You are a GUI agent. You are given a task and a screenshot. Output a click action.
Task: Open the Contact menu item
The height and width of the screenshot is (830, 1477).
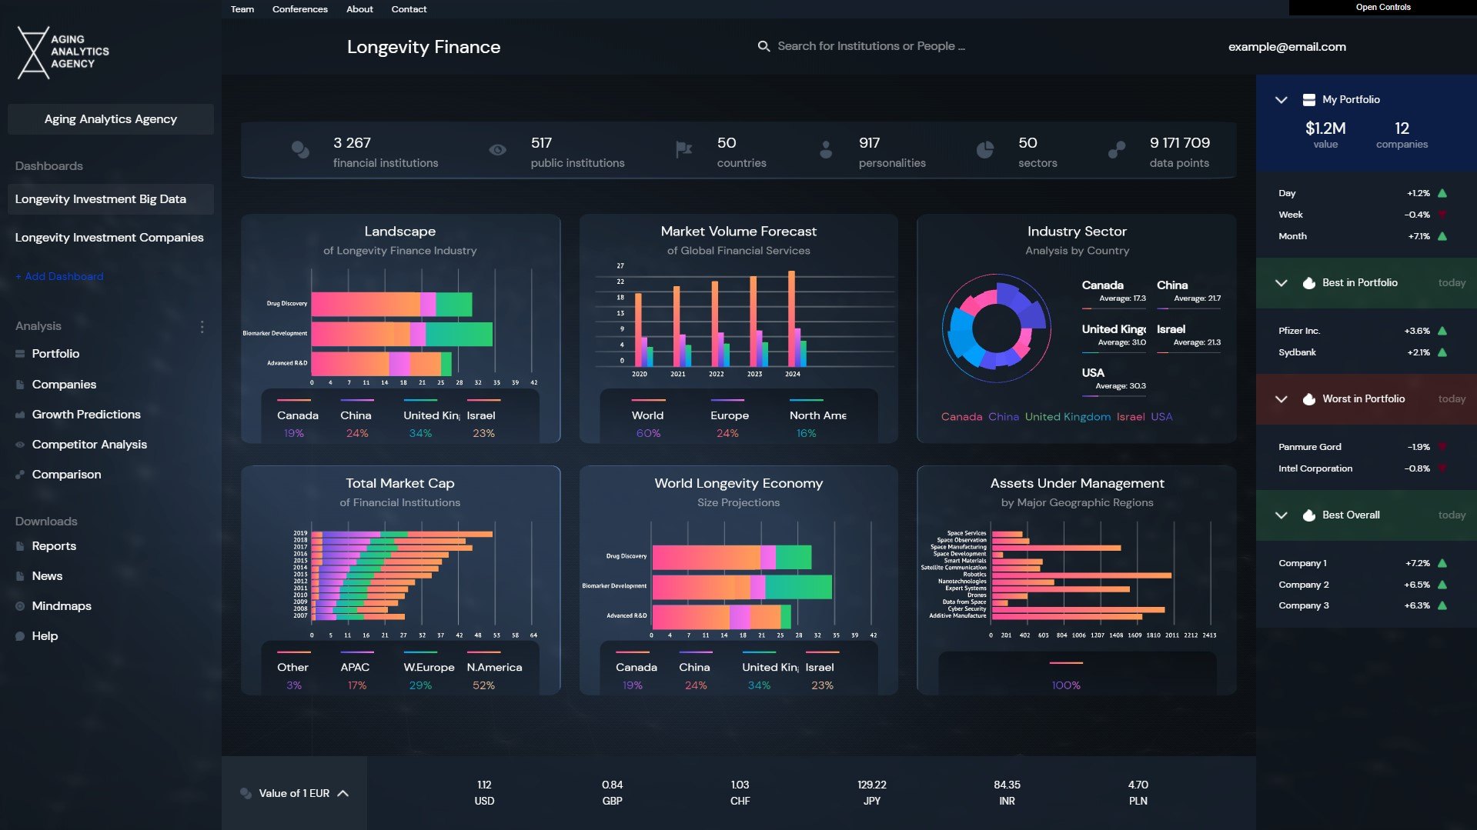click(409, 9)
